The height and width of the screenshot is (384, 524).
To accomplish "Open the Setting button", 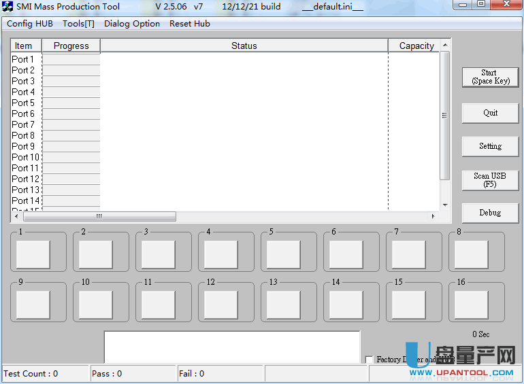I will [490, 146].
